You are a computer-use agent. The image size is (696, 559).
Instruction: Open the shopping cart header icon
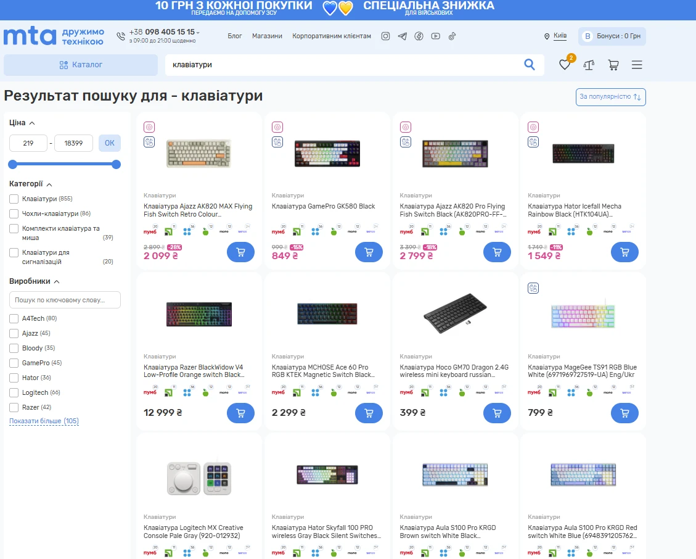pyautogui.click(x=613, y=65)
